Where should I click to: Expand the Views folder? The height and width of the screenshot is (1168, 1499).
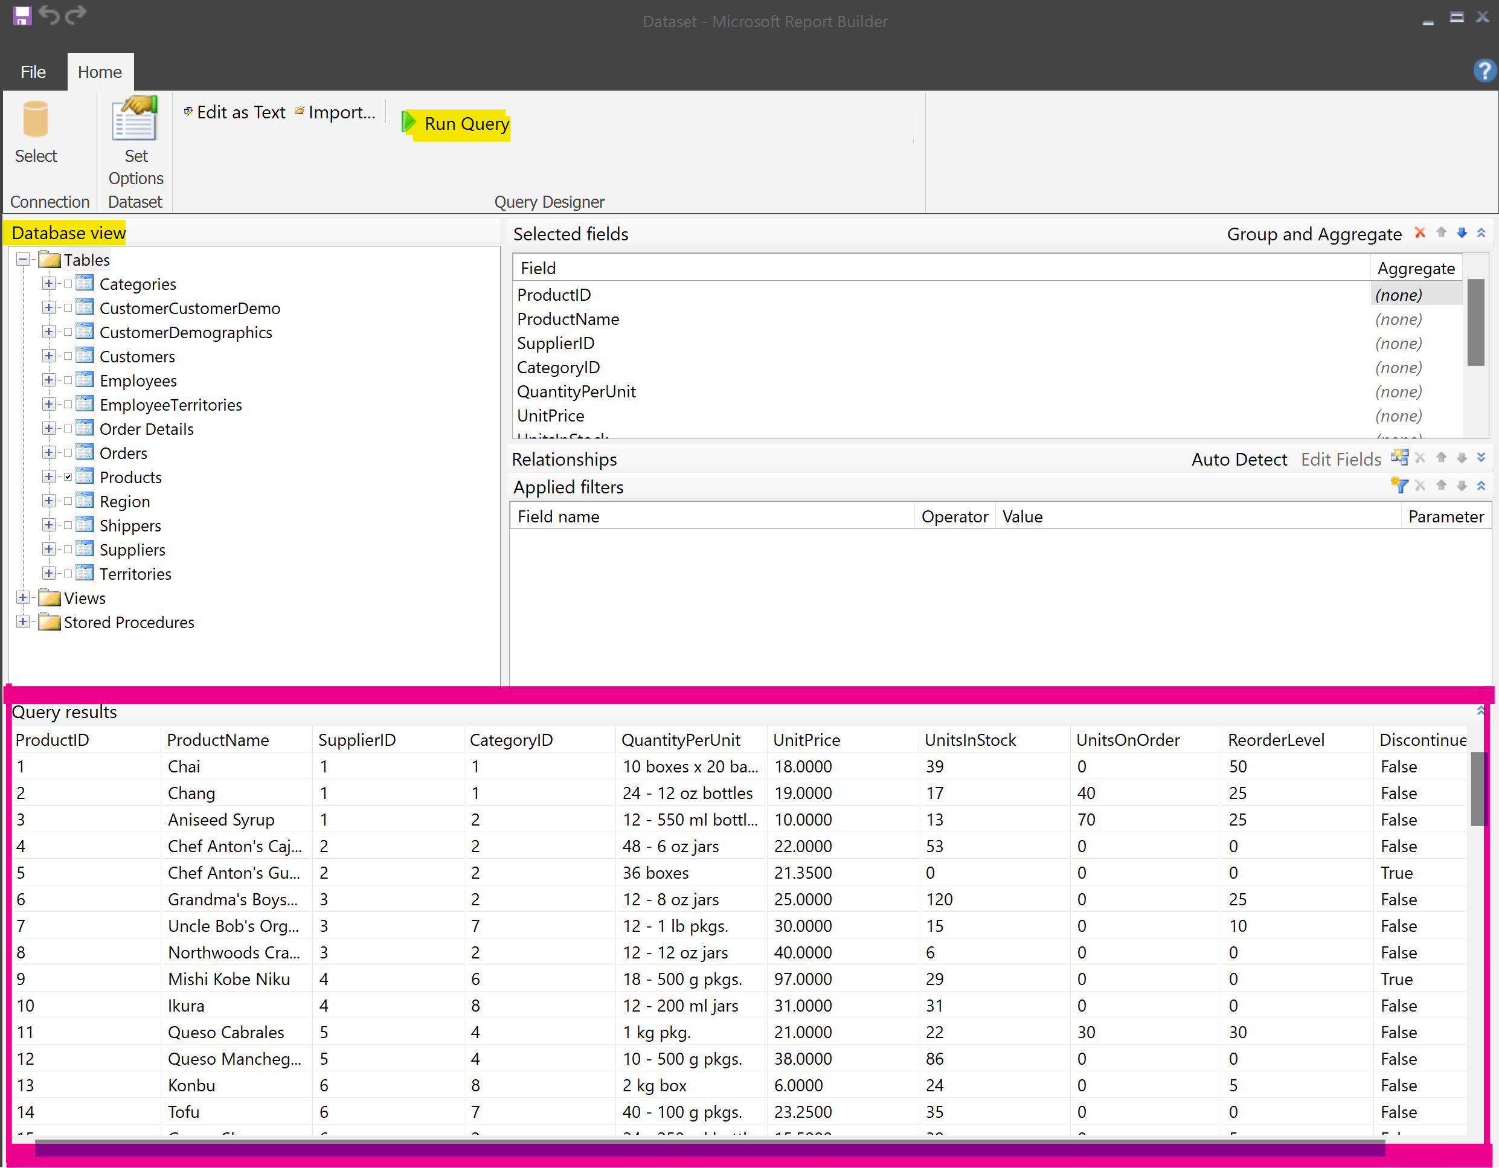click(24, 598)
